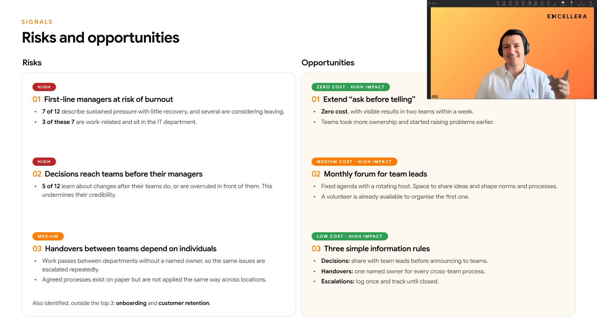Select heading 'Decisions reach teams before their managers'
The width and height of the screenshot is (597, 336).
(x=124, y=174)
